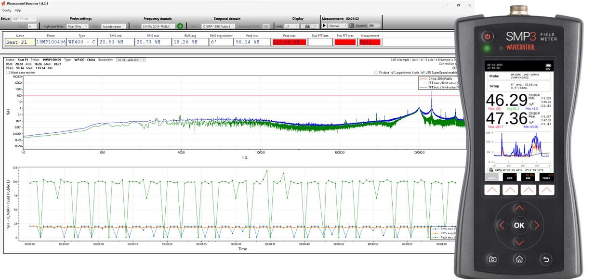
Task: Click the SMP3 OK button
Action: click(x=519, y=225)
